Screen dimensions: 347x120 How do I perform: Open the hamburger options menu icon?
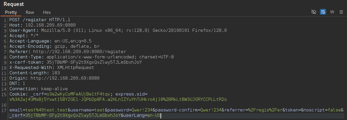[341, 12]
